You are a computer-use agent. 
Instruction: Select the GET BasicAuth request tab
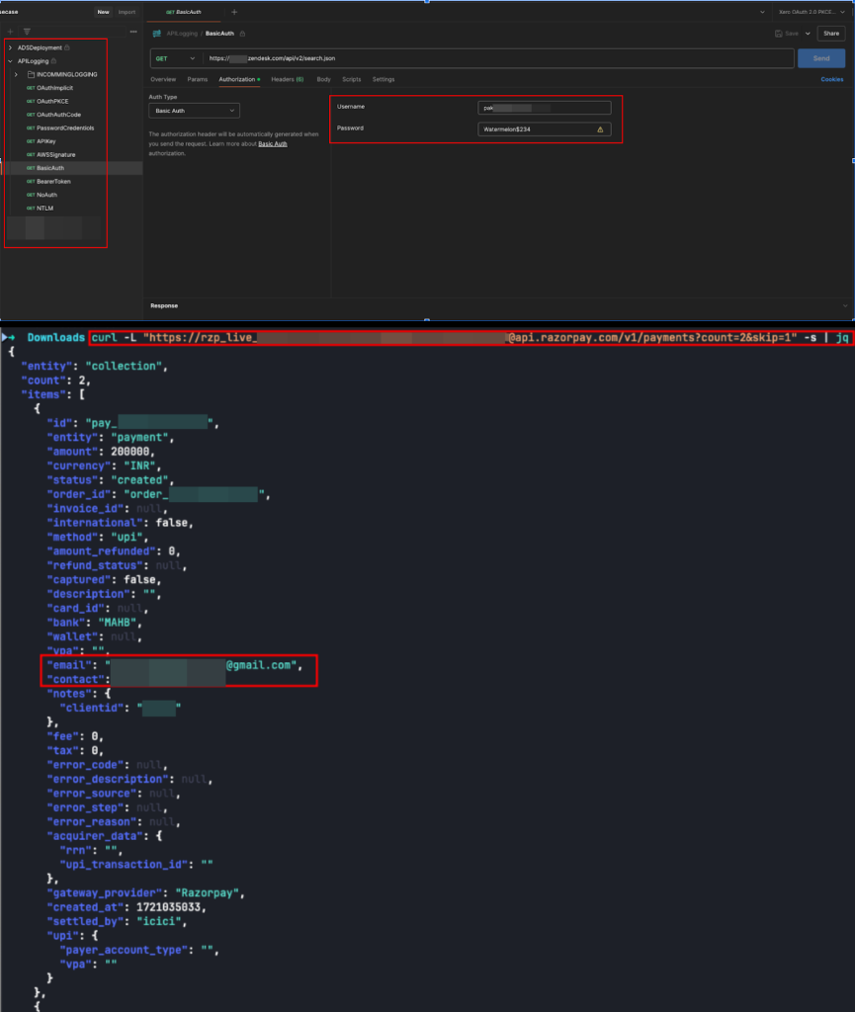tap(184, 12)
